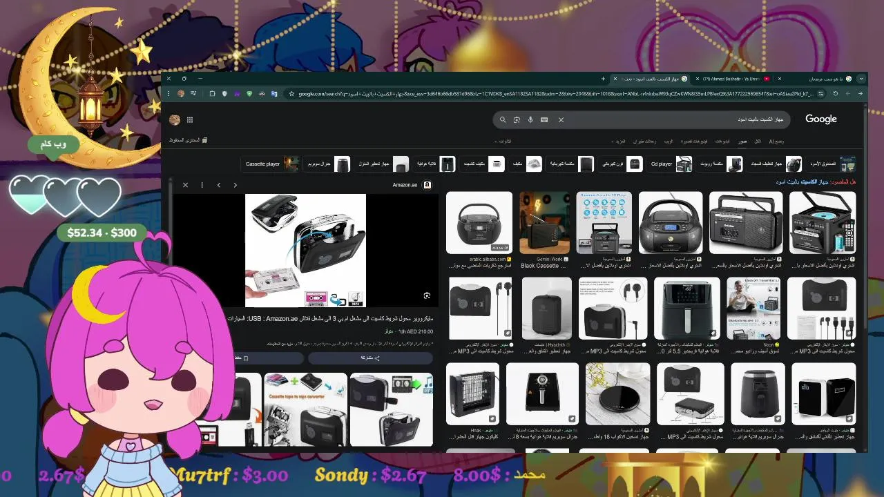Open the Google apps grid
The image size is (884, 497).
pos(190,119)
